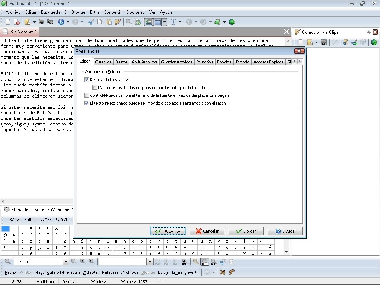Close the current file with red X icon

pyautogui.click(x=16, y=22)
